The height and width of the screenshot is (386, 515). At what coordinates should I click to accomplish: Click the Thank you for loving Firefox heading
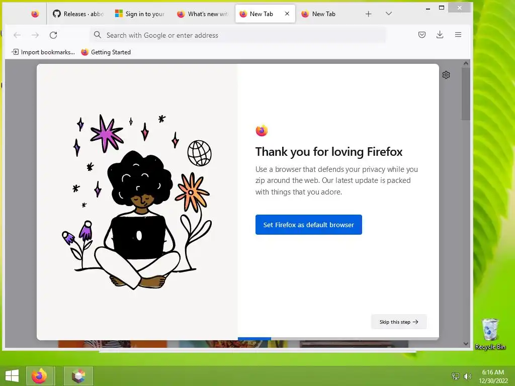(x=329, y=152)
